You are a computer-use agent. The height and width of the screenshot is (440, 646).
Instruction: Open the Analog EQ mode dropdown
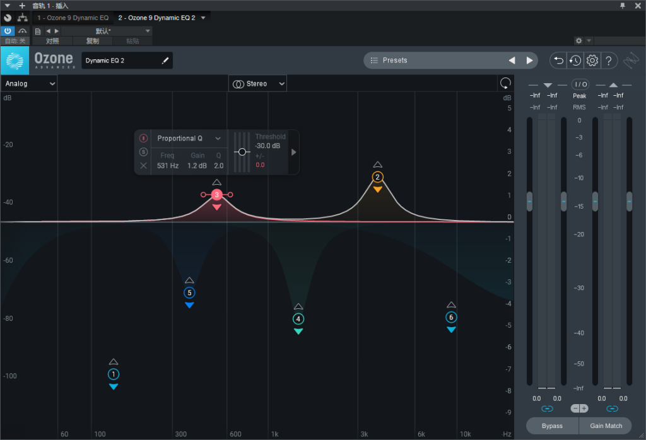(29, 84)
